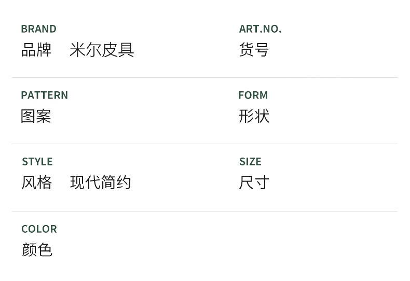Click the style value 现代简约

click(101, 182)
